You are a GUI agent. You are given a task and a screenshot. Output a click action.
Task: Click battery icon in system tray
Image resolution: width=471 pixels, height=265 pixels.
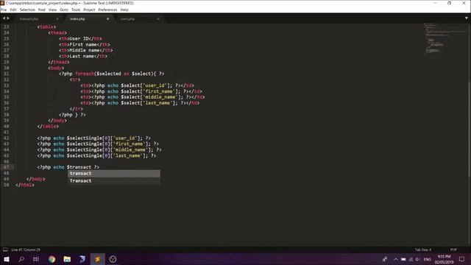click(403, 259)
